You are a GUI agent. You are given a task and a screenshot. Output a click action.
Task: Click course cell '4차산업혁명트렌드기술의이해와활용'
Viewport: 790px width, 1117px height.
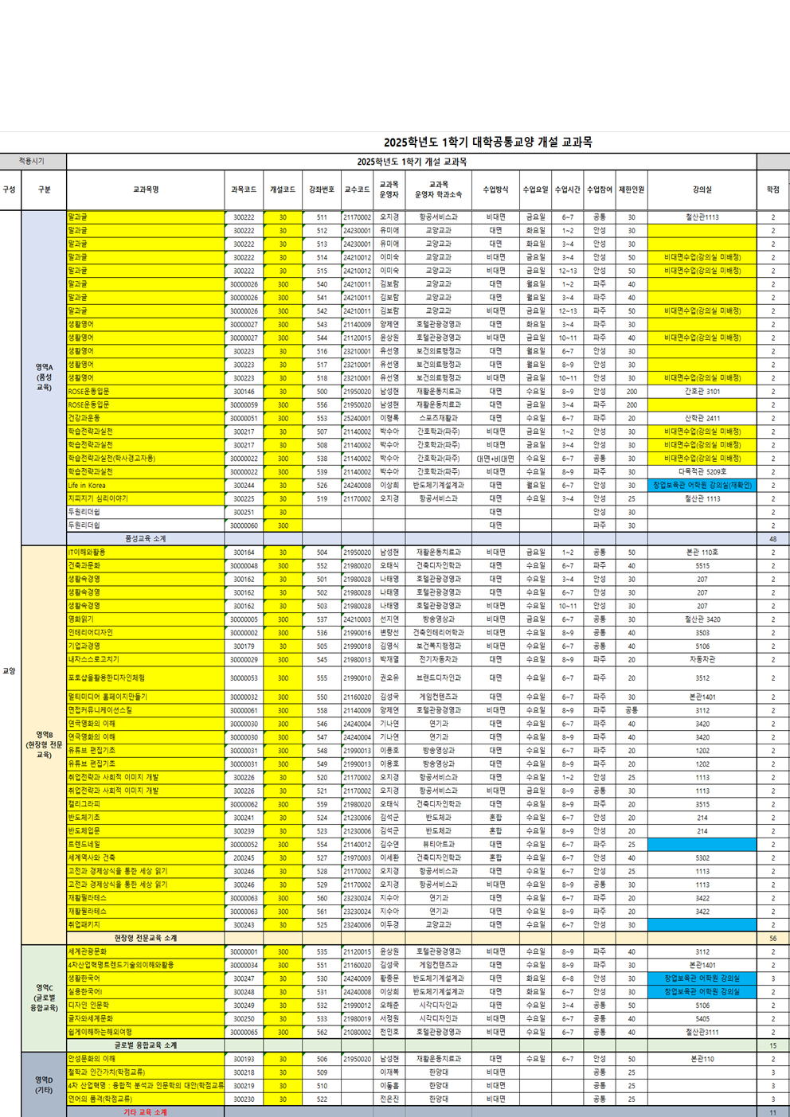(x=146, y=965)
